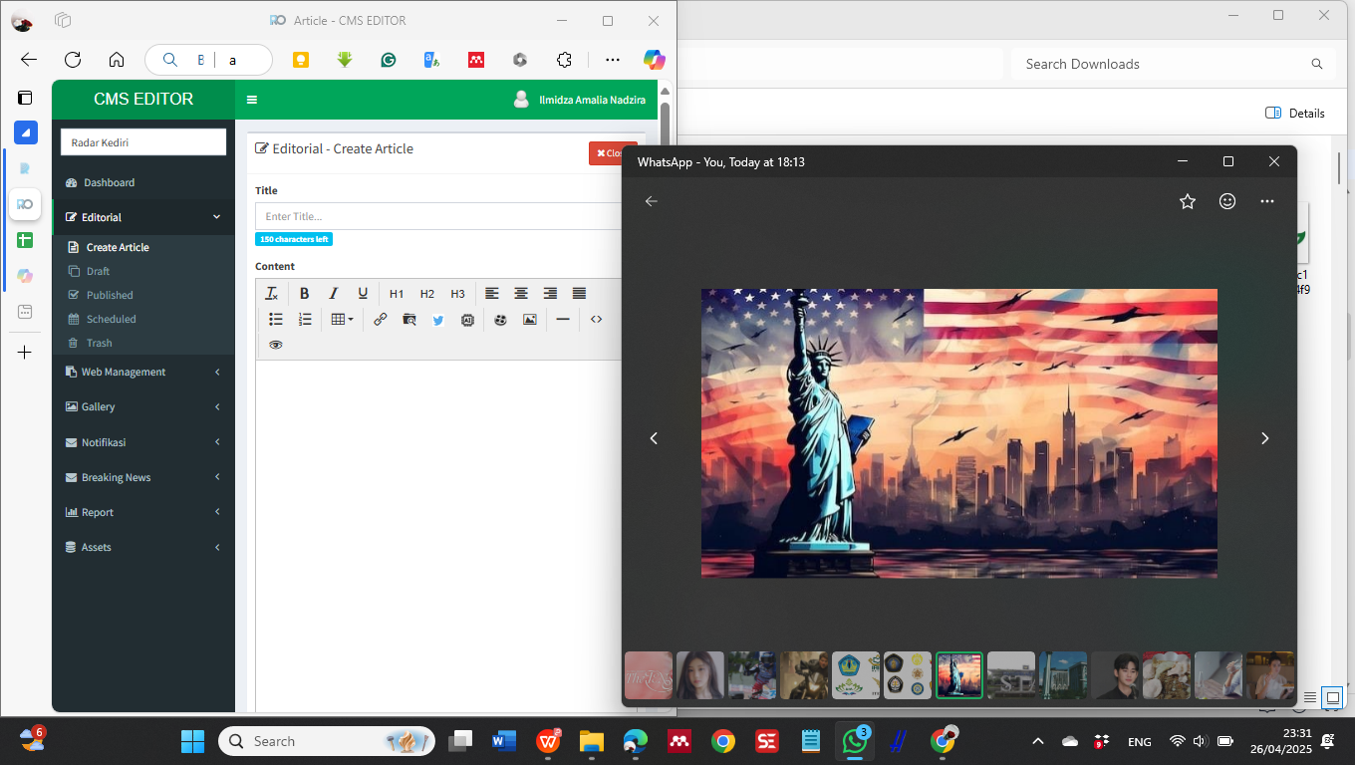Expand the Notifikasi menu
1355x765 pixels.
pos(143,442)
